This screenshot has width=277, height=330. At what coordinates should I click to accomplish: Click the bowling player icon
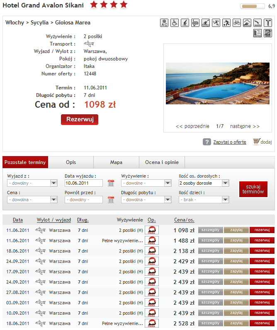226,23
